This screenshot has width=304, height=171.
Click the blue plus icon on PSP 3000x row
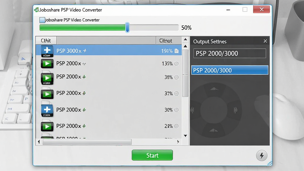coord(47,51)
